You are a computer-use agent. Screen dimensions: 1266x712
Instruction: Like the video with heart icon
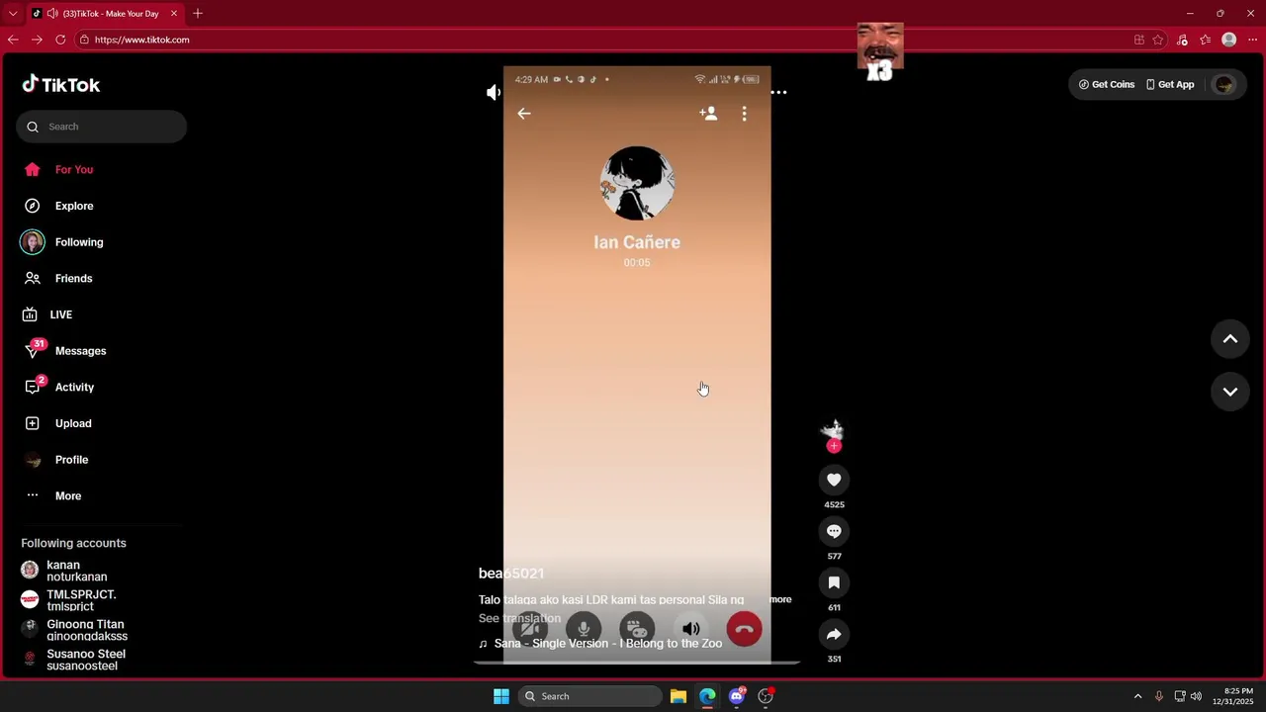834,480
